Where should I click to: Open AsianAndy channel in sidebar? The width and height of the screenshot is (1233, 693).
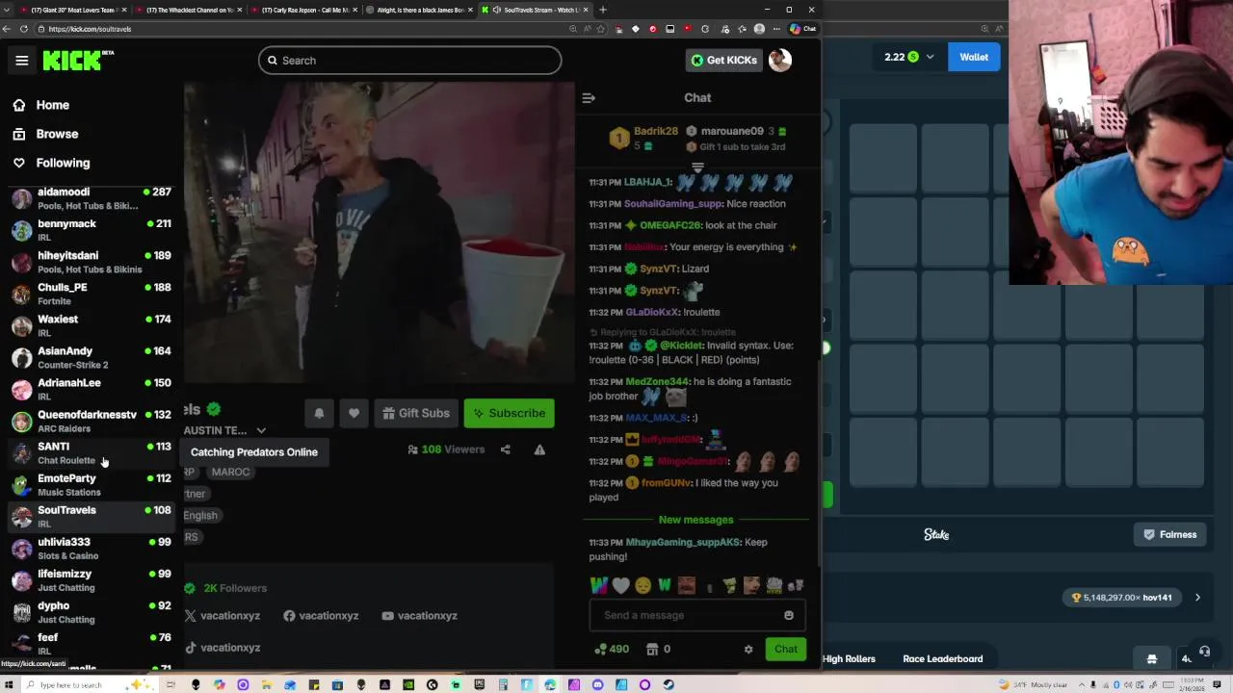click(x=92, y=357)
